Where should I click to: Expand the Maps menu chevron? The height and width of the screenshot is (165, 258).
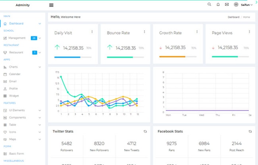40,139
